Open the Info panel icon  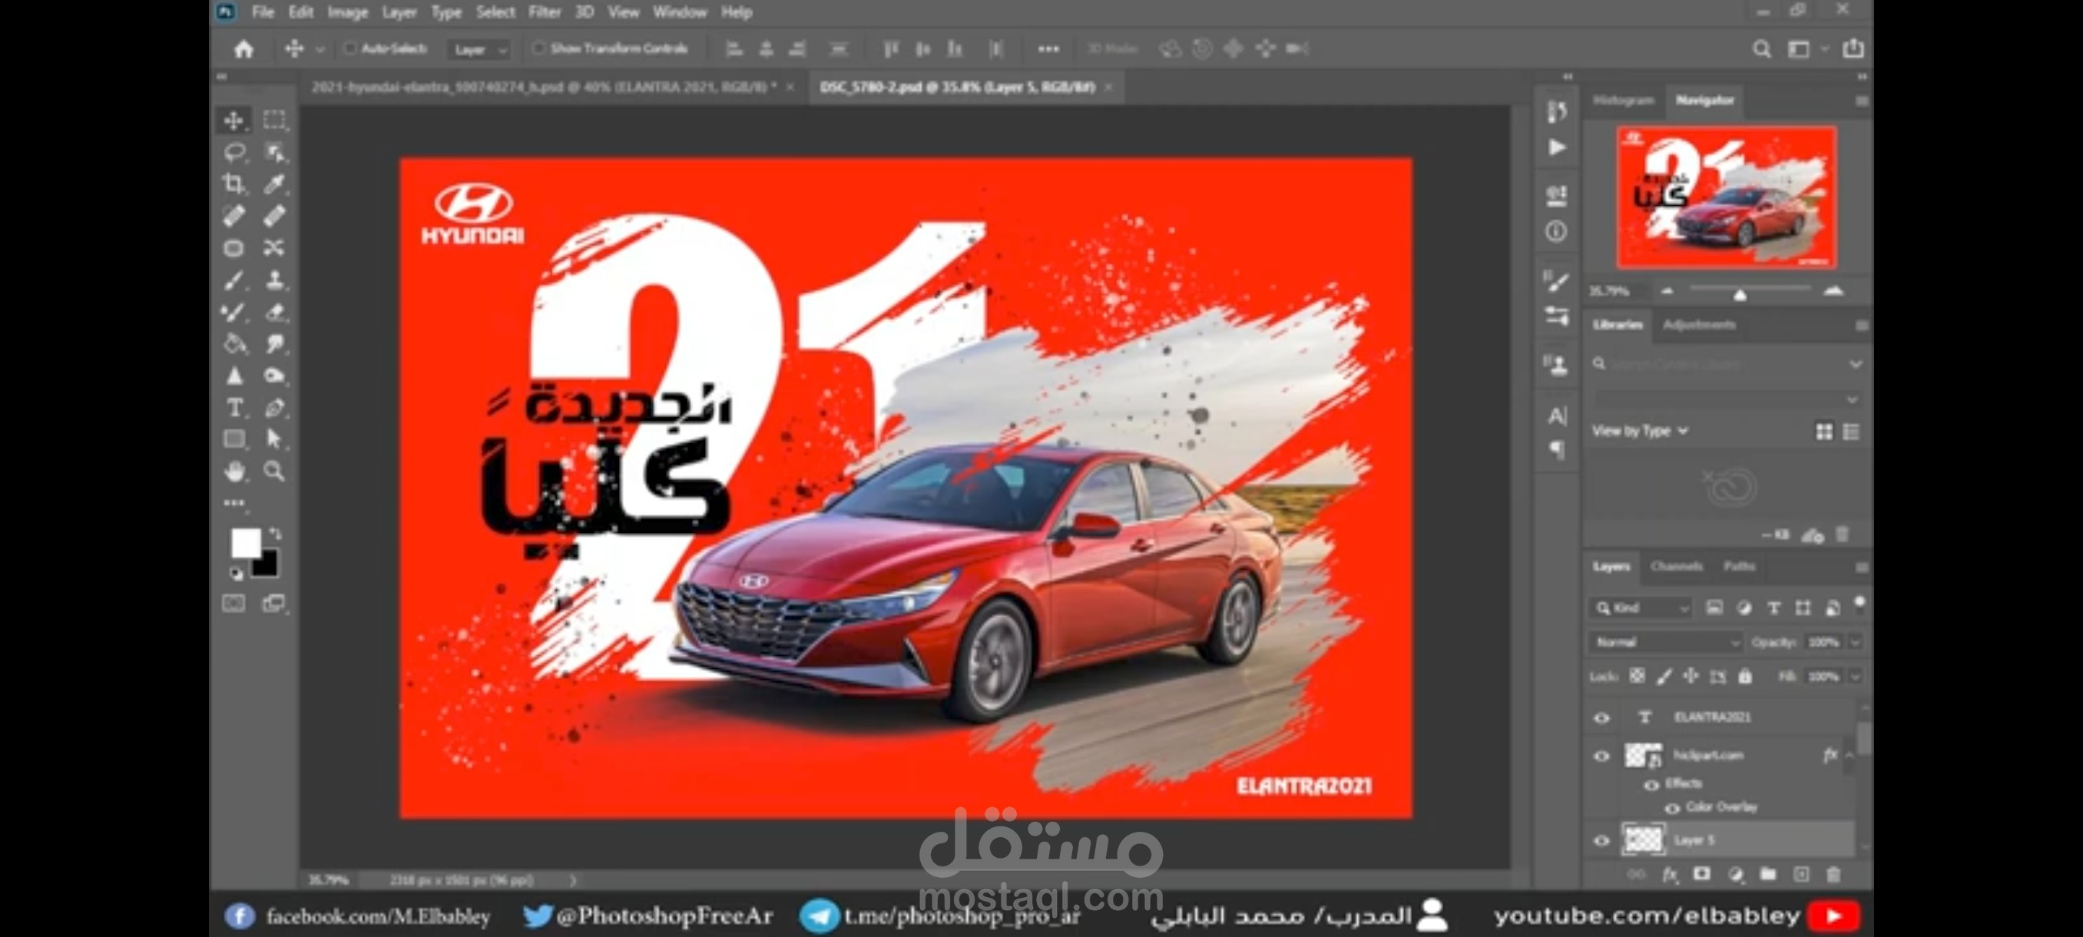[1557, 232]
